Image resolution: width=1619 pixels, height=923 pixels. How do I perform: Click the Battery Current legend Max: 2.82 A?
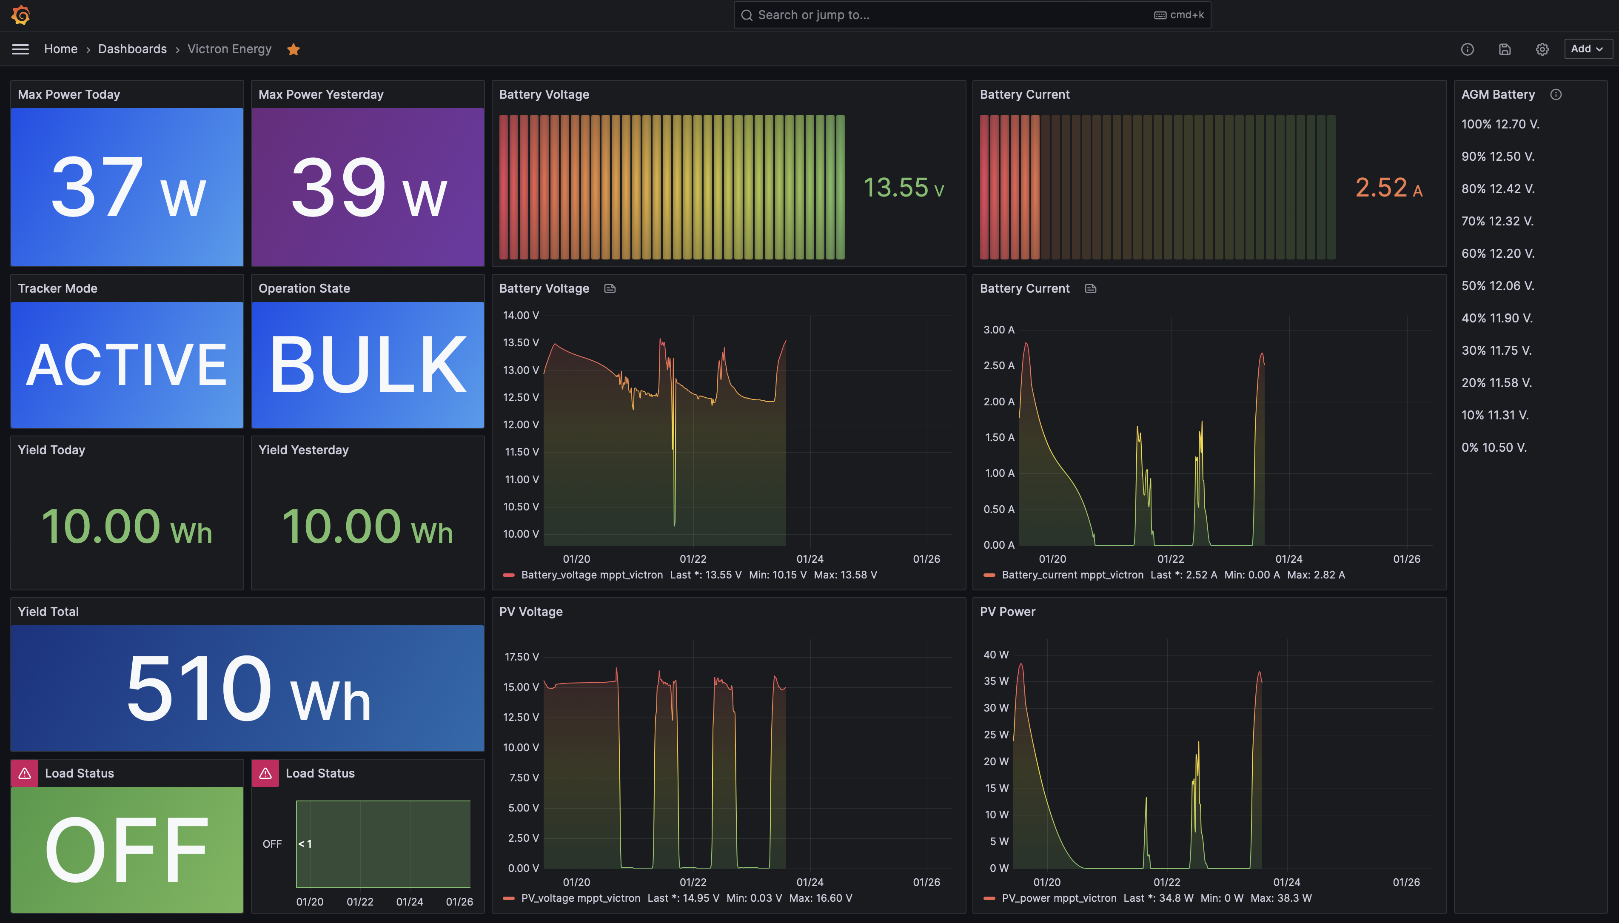point(1316,575)
